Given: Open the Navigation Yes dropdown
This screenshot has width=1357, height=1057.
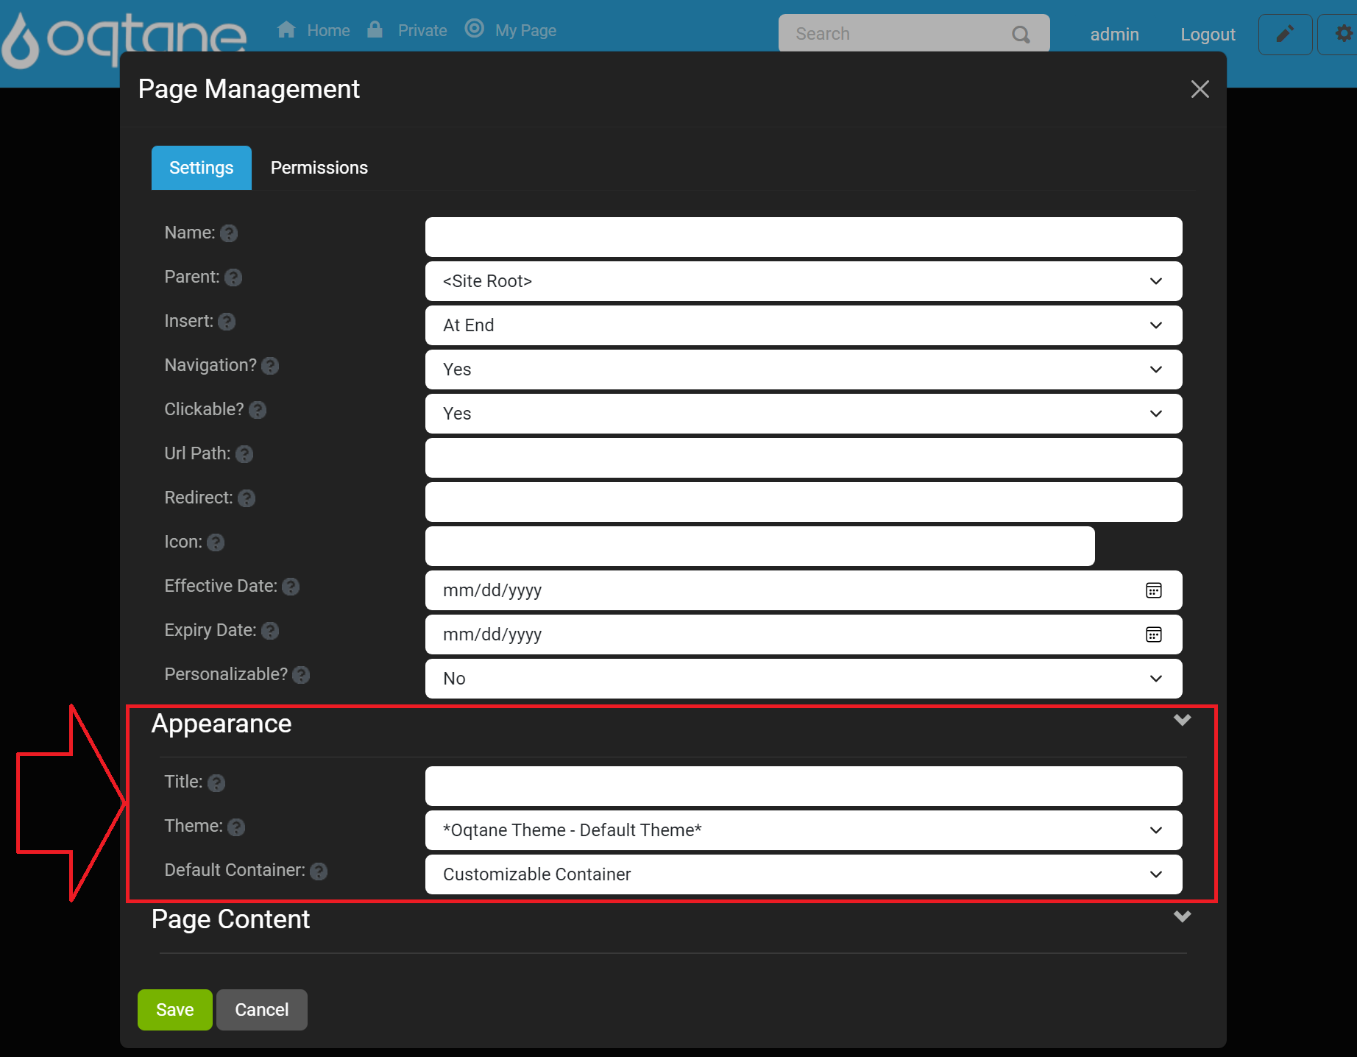Looking at the screenshot, I should tap(804, 370).
